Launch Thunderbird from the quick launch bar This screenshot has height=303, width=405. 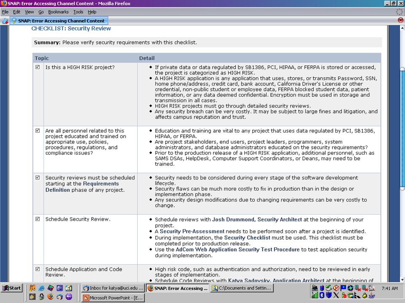[x=59, y=297]
